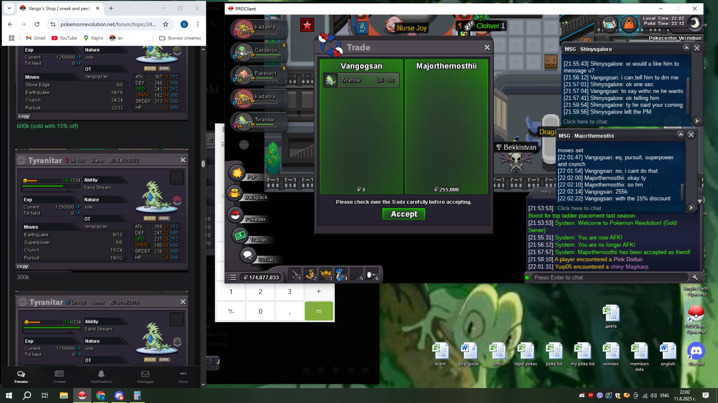
Task: Open the Pokedex icon
Action: tap(235, 215)
